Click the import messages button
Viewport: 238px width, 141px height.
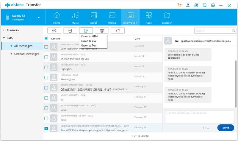70,31
